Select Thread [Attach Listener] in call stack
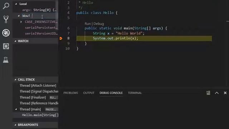The width and height of the screenshot is (229, 129). coord(36,85)
